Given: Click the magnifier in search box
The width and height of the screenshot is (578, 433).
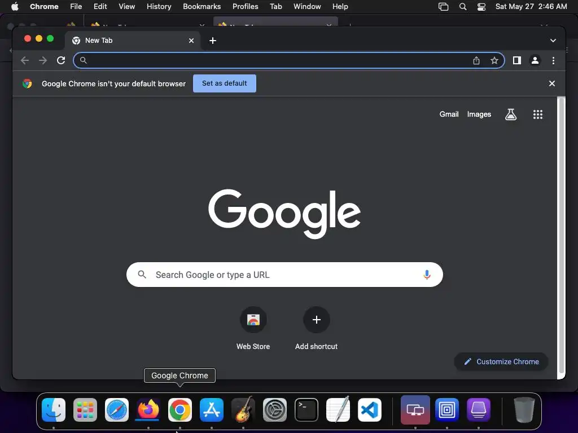Looking at the screenshot, I should coord(142,275).
